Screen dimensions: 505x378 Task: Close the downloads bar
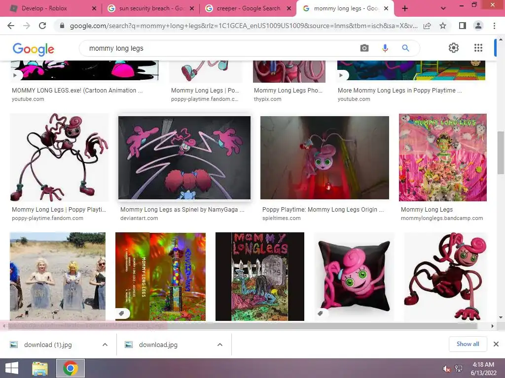pyautogui.click(x=496, y=344)
